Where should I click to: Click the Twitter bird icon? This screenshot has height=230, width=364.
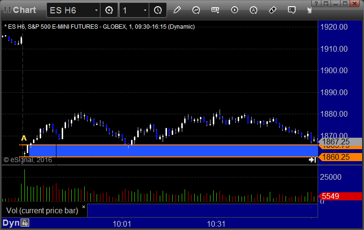[x=309, y=10]
